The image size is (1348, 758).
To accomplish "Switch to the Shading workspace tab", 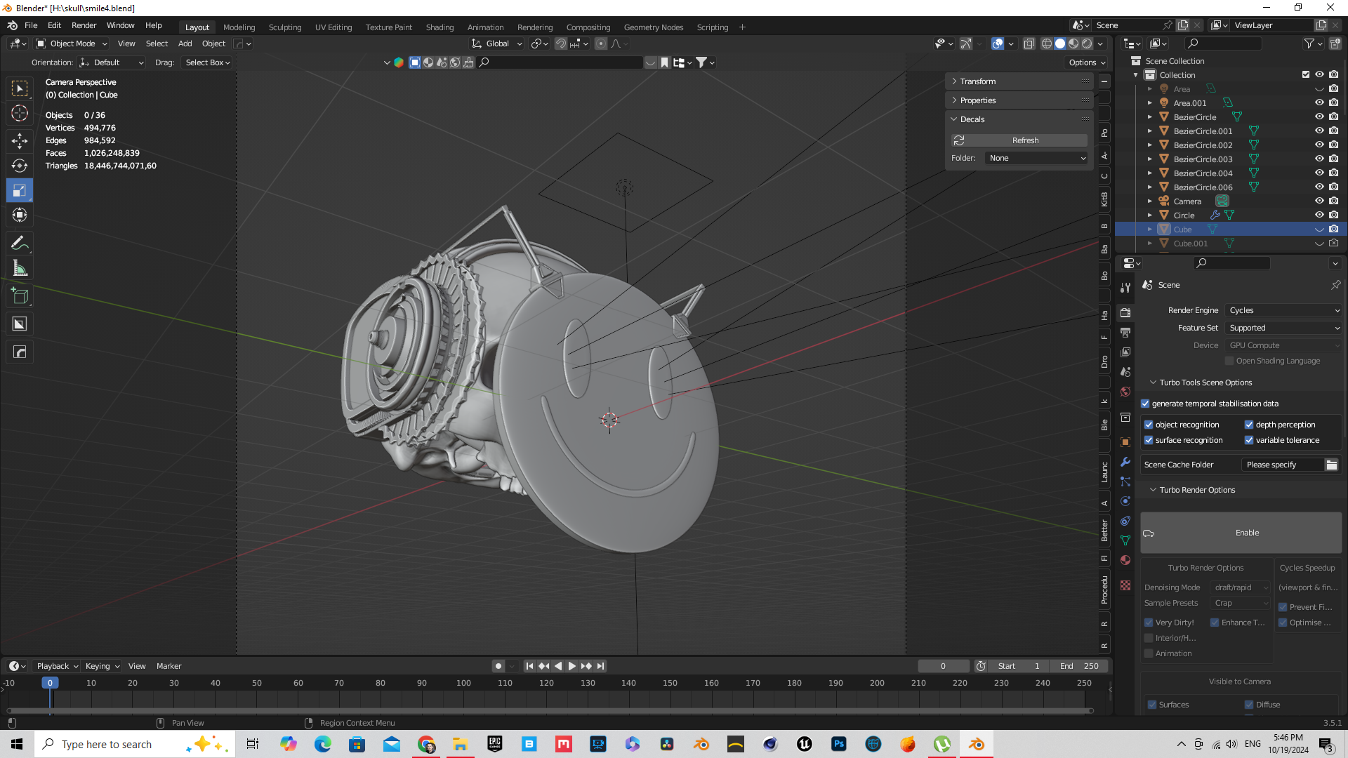I will pos(440,27).
